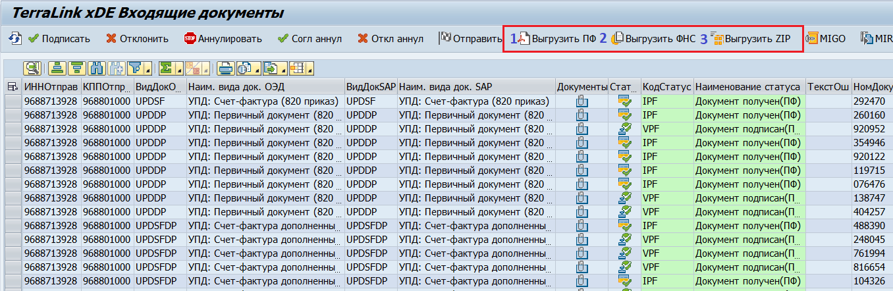Click the Наименование статуса column header
Screen dimensions: 893x291
pos(748,87)
